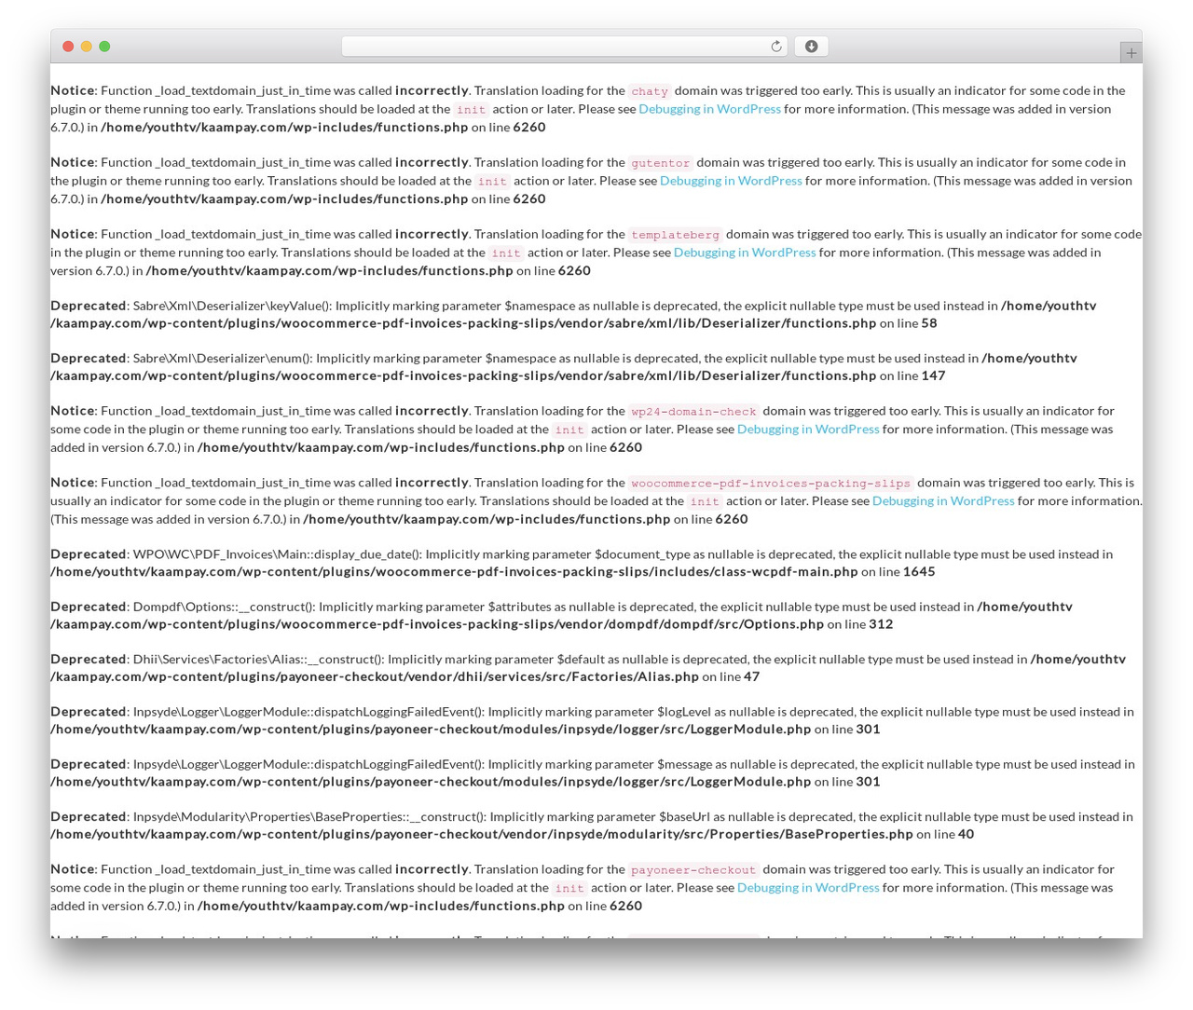The image size is (1193, 1010).
Task: Click the 'payoneer-checkout' code text
Action: coord(693,870)
